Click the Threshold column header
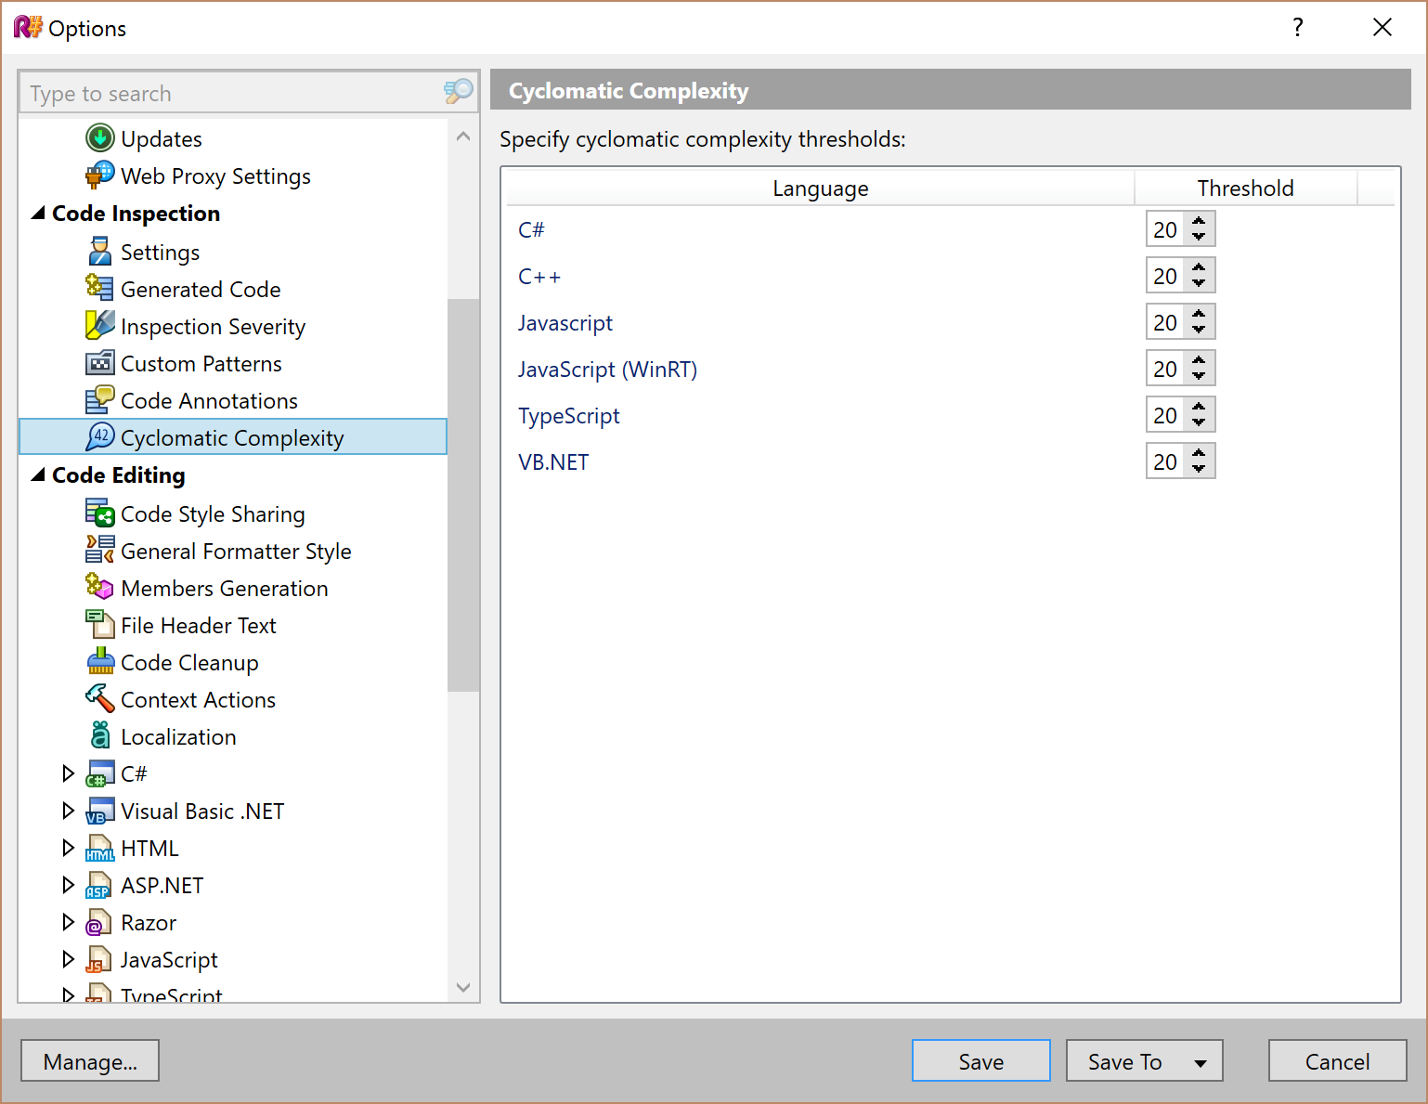1428x1104 pixels. tap(1245, 188)
